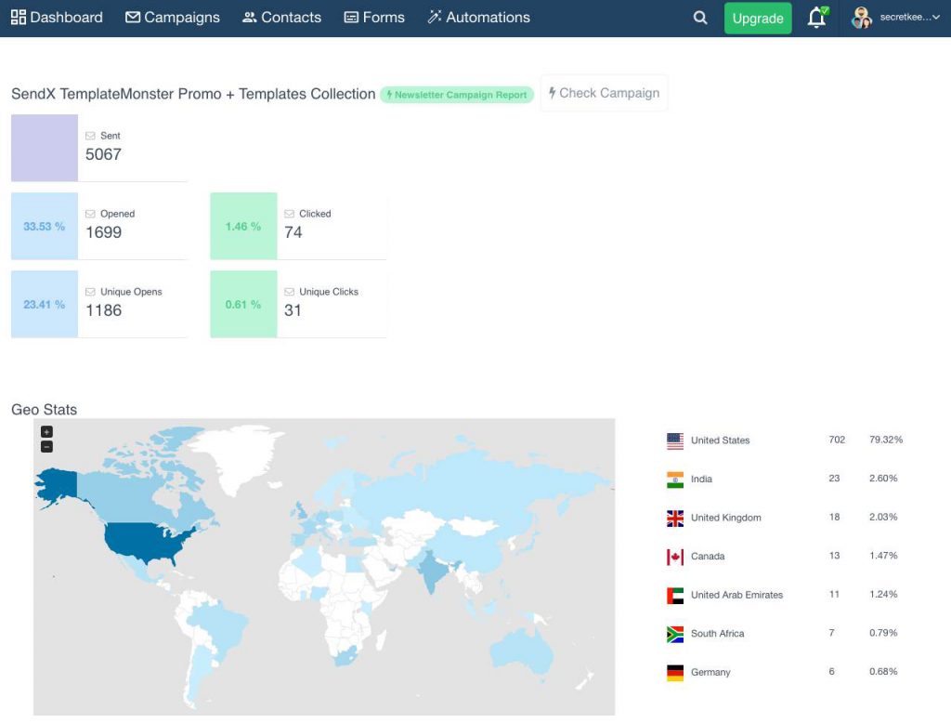Click the Geo Stats heading
Viewport: 951px width, 723px height.
[45, 410]
